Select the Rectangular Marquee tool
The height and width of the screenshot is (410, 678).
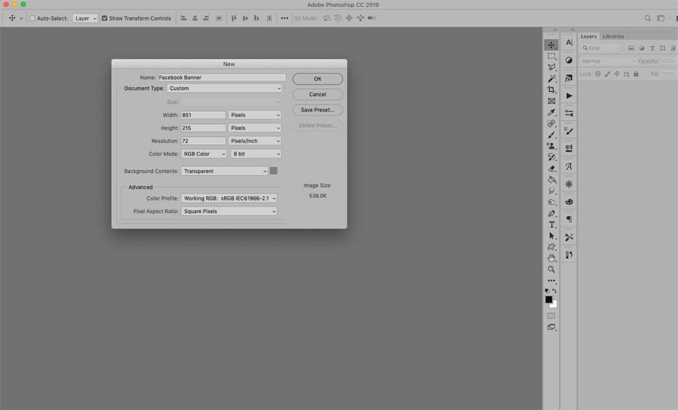(551, 56)
